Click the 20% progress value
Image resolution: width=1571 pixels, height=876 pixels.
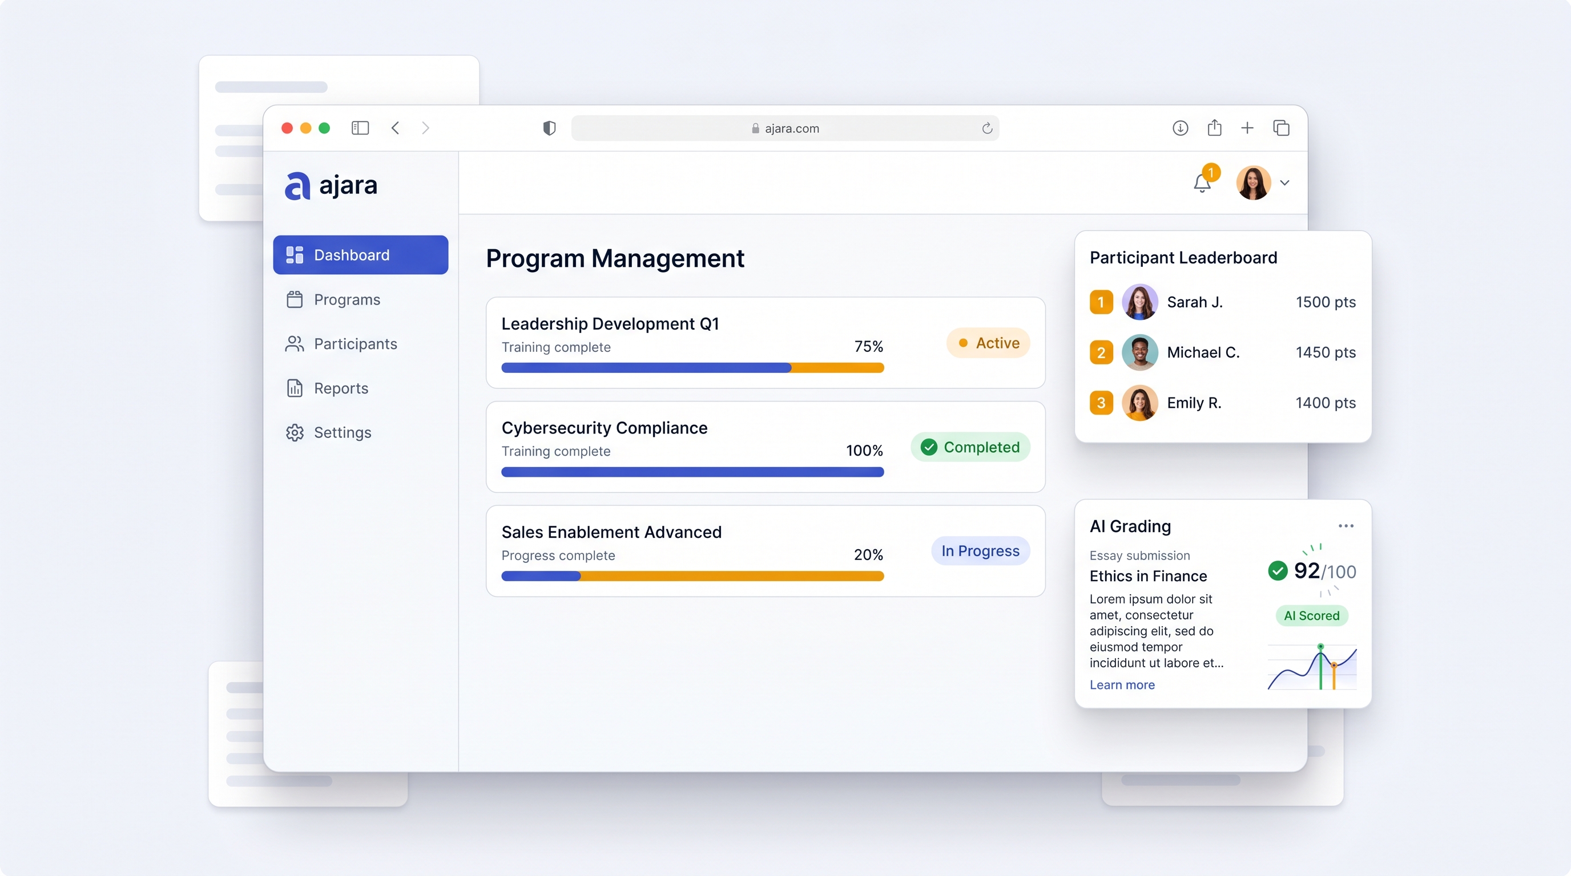(x=868, y=554)
